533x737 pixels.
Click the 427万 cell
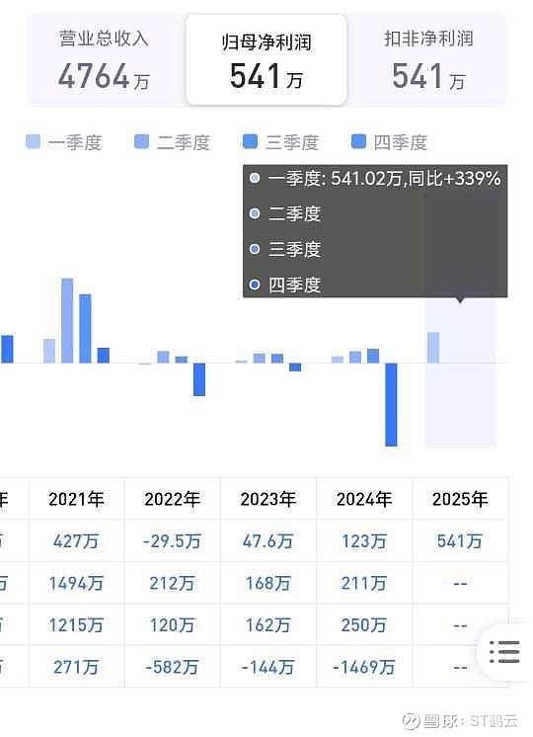76,541
